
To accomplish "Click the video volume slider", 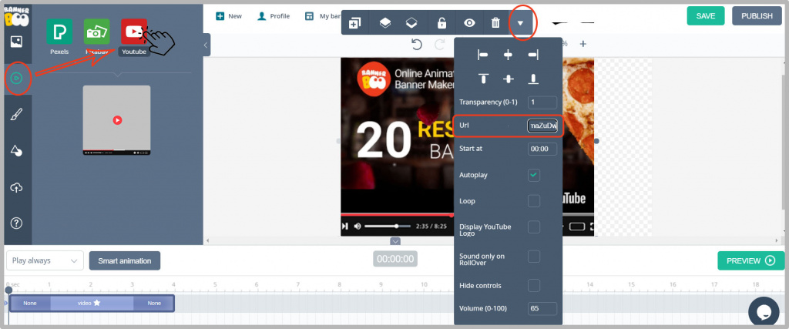I will pyautogui.click(x=388, y=227).
